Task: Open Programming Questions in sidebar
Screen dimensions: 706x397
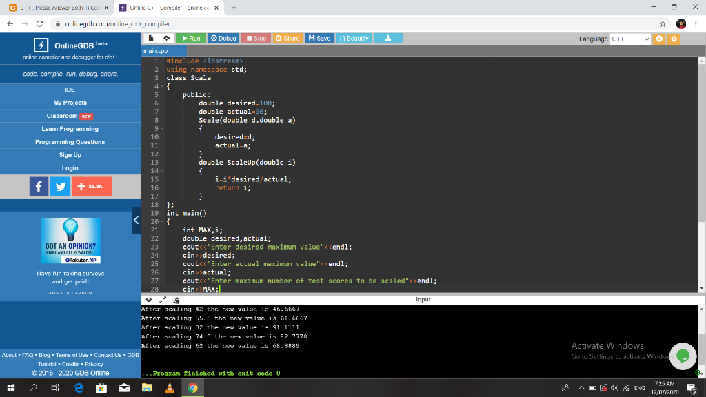Action: (x=70, y=142)
